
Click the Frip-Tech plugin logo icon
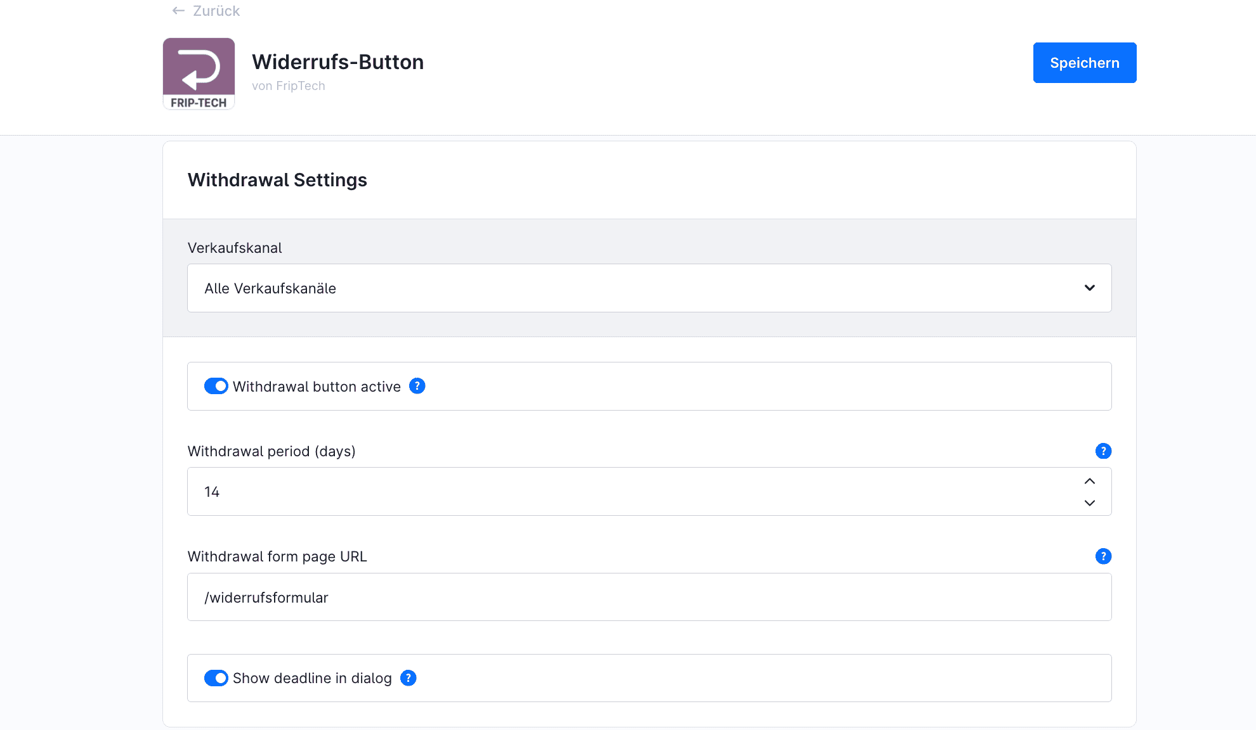click(199, 74)
